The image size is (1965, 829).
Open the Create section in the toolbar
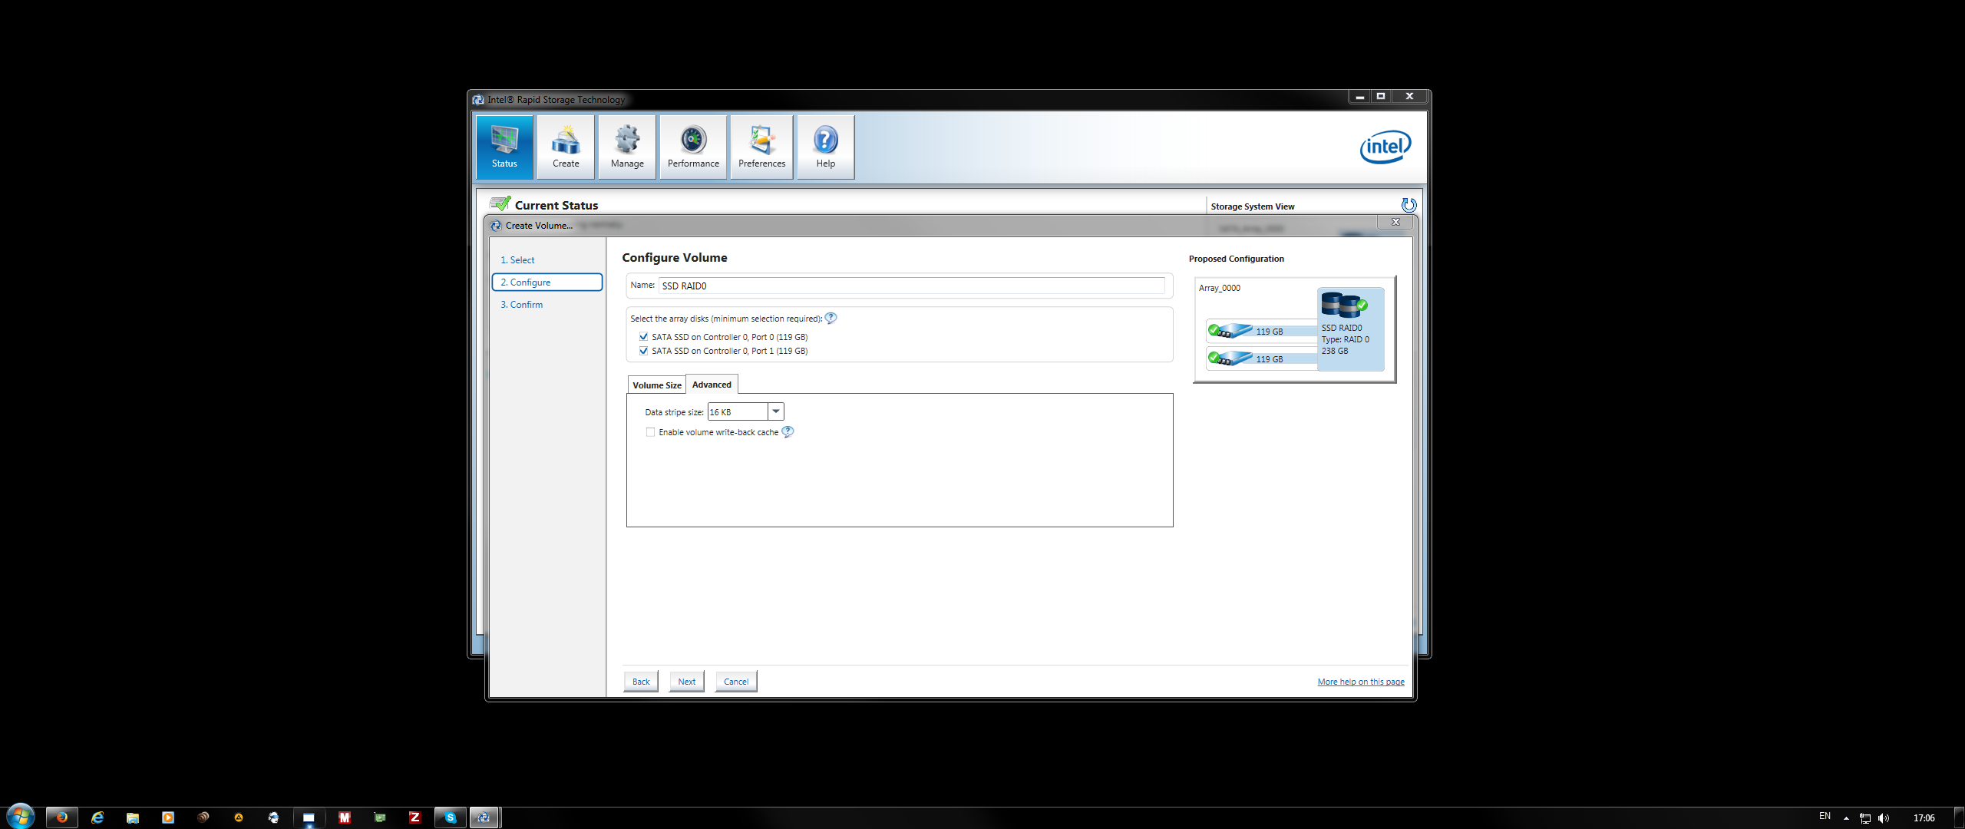click(566, 147)
